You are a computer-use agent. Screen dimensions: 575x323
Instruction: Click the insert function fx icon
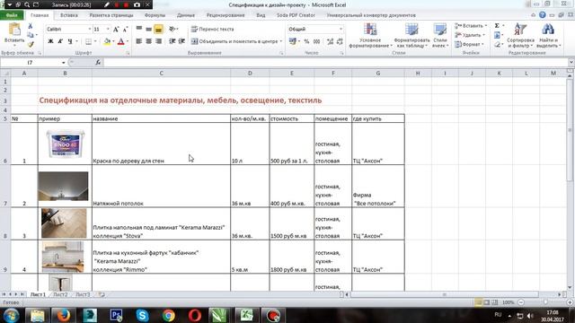[98, 63]
